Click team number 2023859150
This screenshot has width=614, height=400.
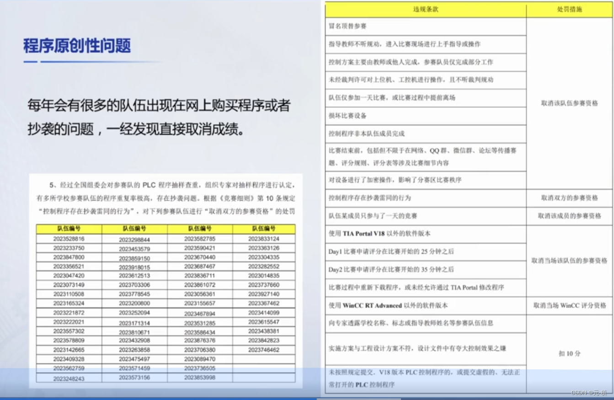tap(134, 258)
